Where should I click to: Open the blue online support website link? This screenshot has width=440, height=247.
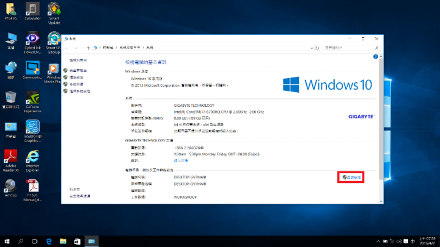click(181, 161)
